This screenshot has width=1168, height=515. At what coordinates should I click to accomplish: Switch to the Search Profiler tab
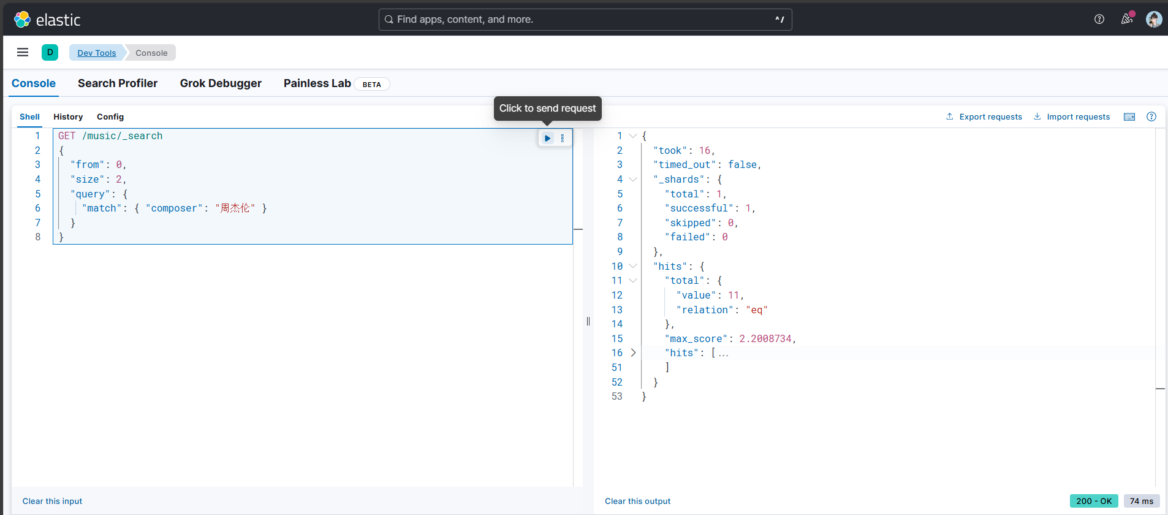pos(118,83)
